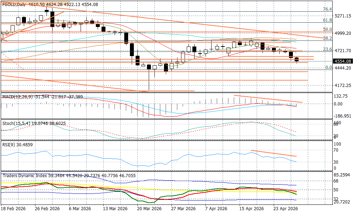The image size is (355, 213).
Task: Select the 61.8 Fibonacci level label
Action: (x=327, y=21)
